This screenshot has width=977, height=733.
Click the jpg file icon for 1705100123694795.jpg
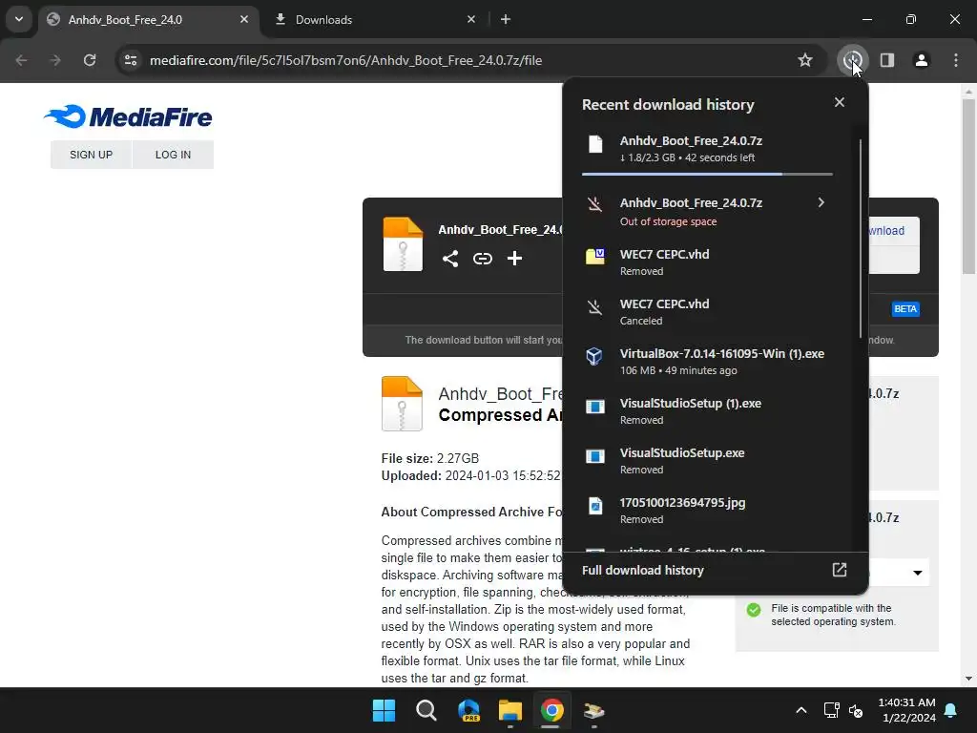coord(595,506)
